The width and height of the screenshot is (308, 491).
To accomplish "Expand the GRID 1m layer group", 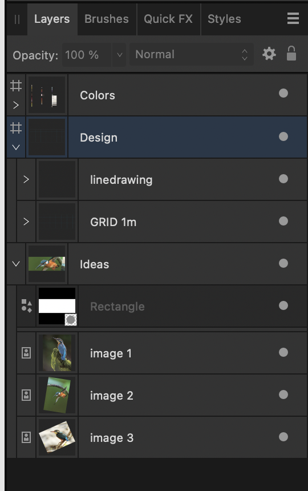I will pos(26,222).
